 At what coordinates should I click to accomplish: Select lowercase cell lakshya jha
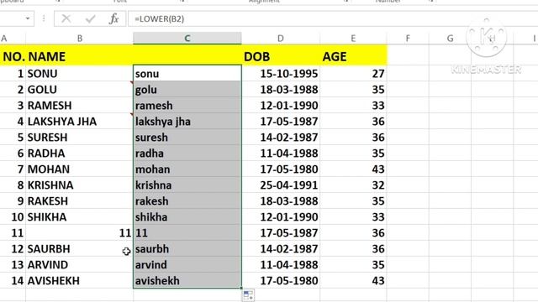[187, 121]
